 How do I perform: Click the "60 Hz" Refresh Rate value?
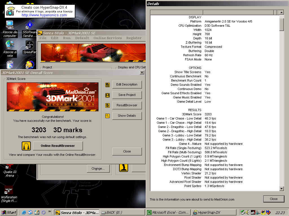[209, 55]
